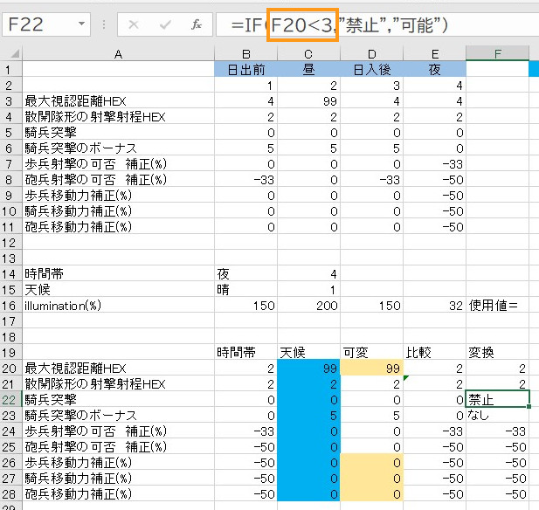Click cell with 日出前 header

click(245, 69)
